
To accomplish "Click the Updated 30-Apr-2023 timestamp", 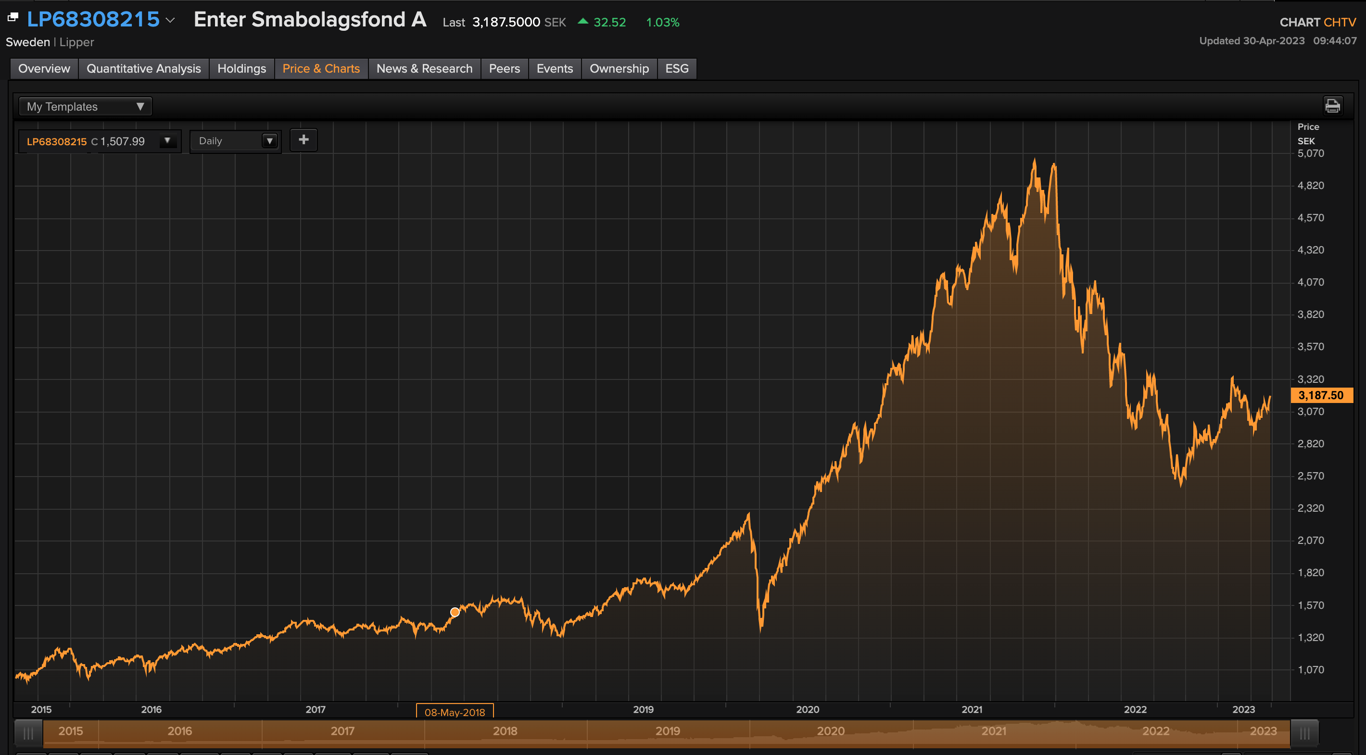I will click(1278, 41).
